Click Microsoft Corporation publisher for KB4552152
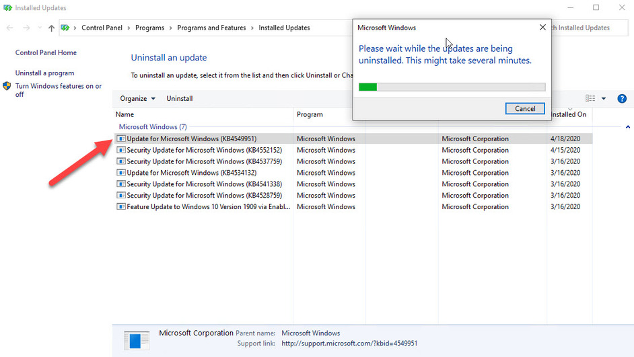Viewport: 634px width, 357px height. 475,150
